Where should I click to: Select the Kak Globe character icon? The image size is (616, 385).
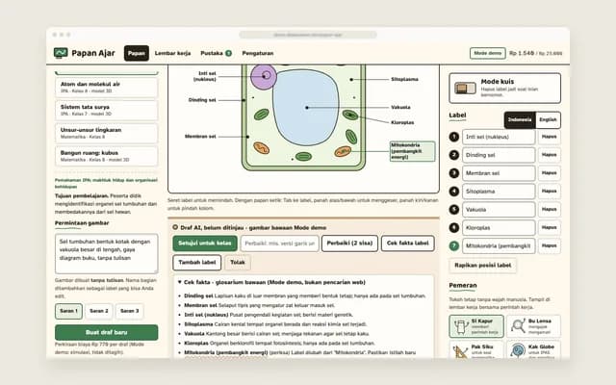click(x=518, y=350)
